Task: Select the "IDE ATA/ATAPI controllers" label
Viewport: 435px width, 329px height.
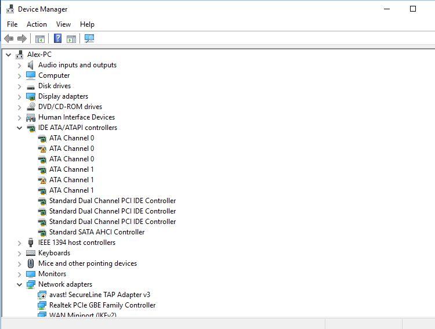Action: [78, 128]
